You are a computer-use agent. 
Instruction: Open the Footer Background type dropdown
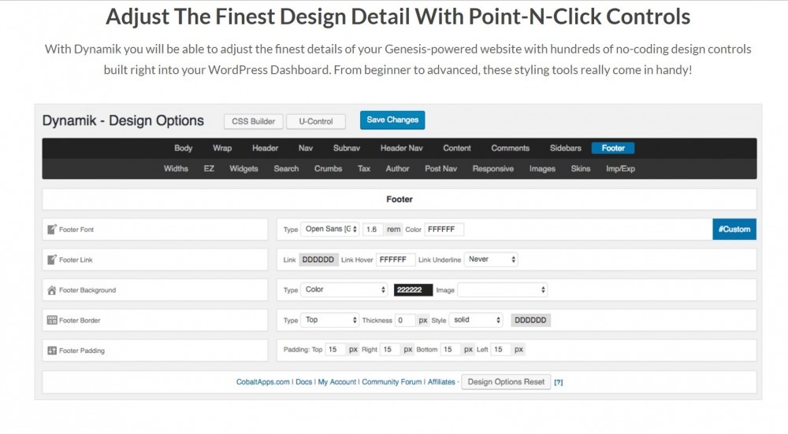point(344,289)
